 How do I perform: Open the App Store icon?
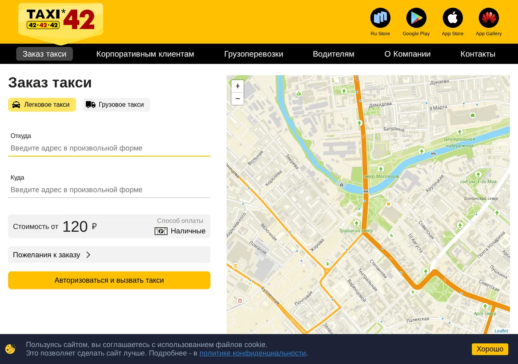tap(452, 18)
